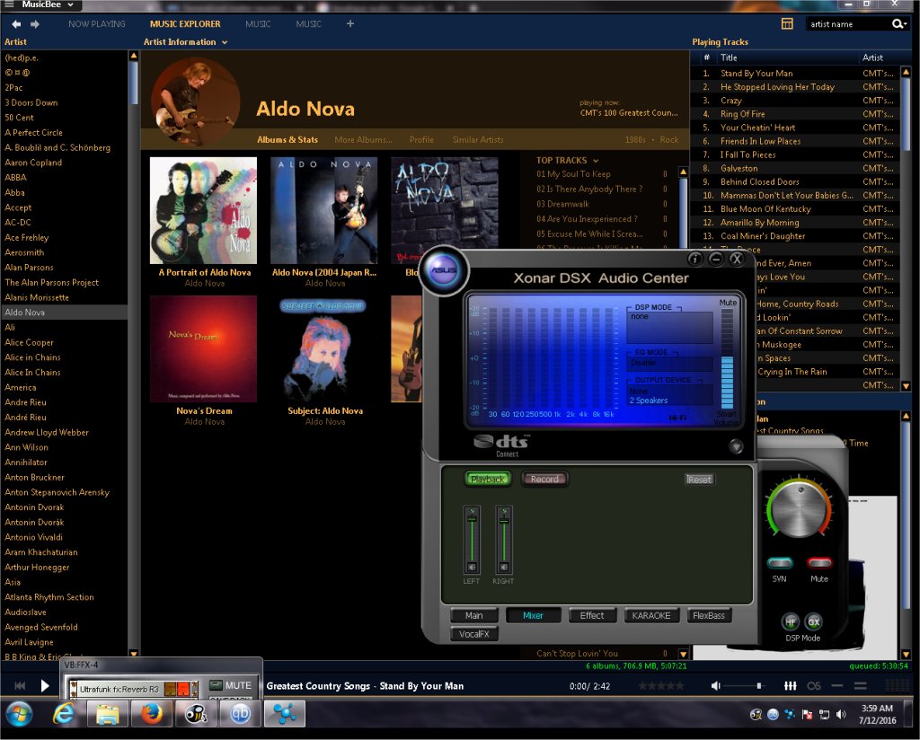Open the Xonar Audio Center info button

point(694,259)
